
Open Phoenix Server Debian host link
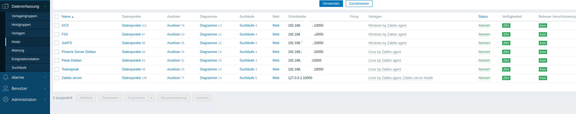tap(79, 52)
